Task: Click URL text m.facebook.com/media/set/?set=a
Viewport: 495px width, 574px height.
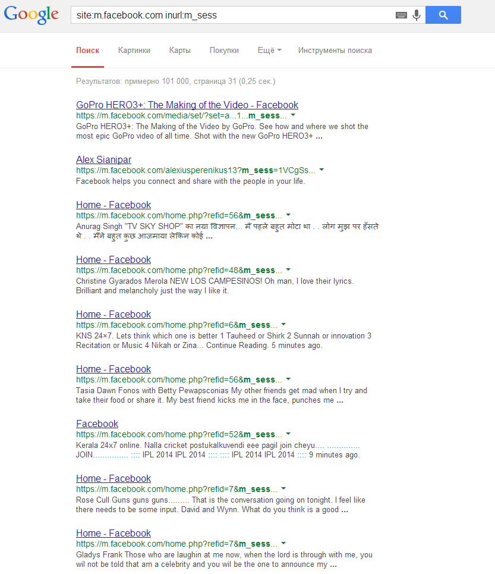Action: pyautogui.click(x=165, y=115)
